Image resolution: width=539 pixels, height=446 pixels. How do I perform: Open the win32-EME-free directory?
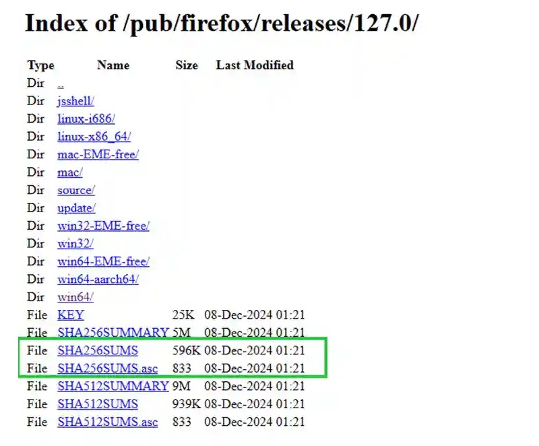coord(103,226)
